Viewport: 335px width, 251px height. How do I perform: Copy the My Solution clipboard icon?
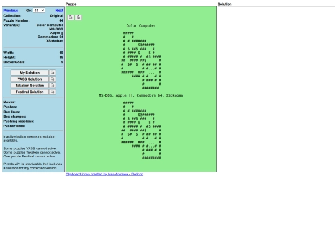pos(53,73)
